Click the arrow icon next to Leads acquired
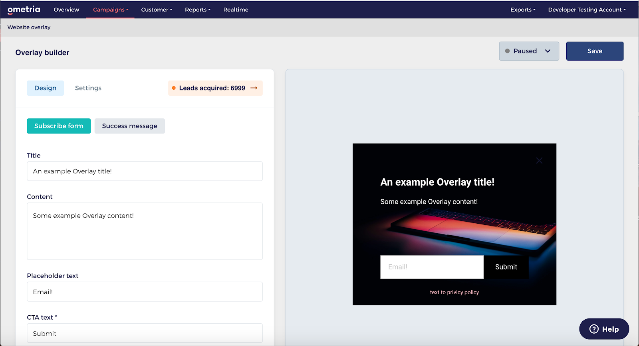Screen dimensions: 639x346 click(x=254, y=88)
